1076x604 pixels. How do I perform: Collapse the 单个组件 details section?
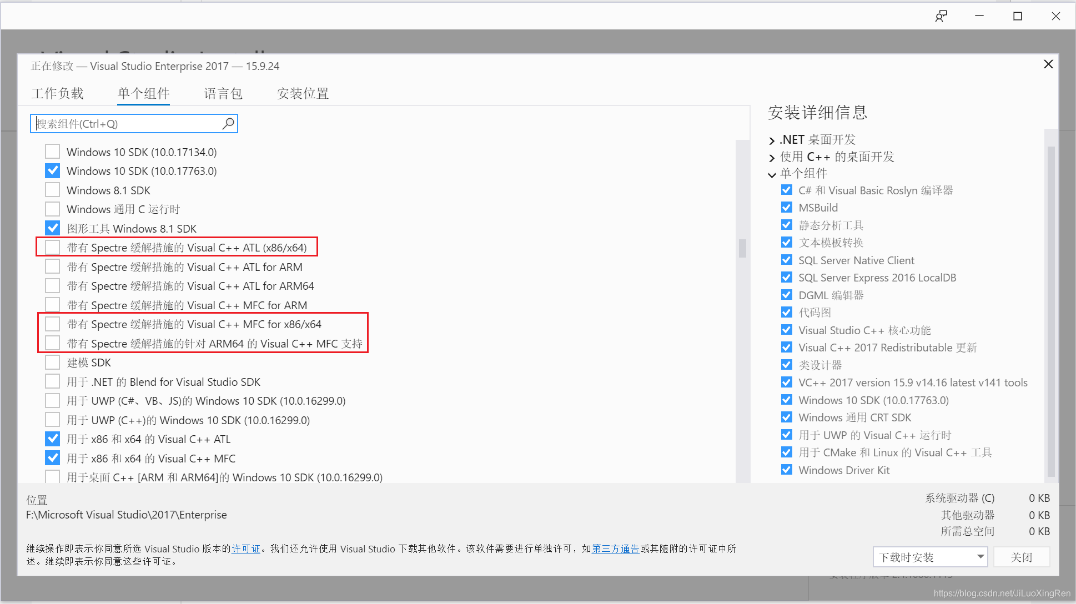(772, 174)
